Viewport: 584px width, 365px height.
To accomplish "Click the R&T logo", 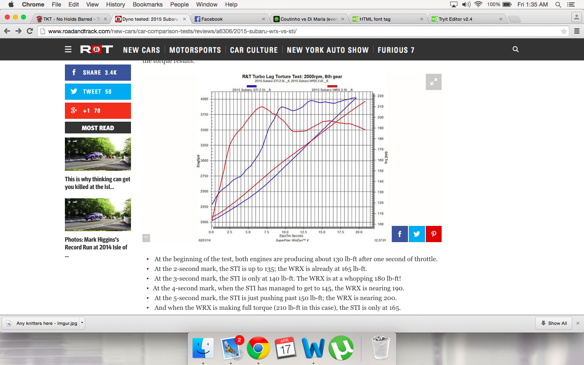I will (x=97, y=49).
